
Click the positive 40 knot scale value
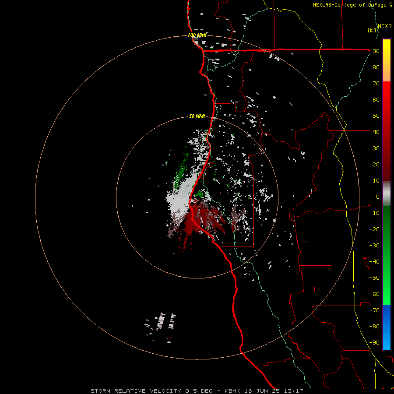click(376, 132)
